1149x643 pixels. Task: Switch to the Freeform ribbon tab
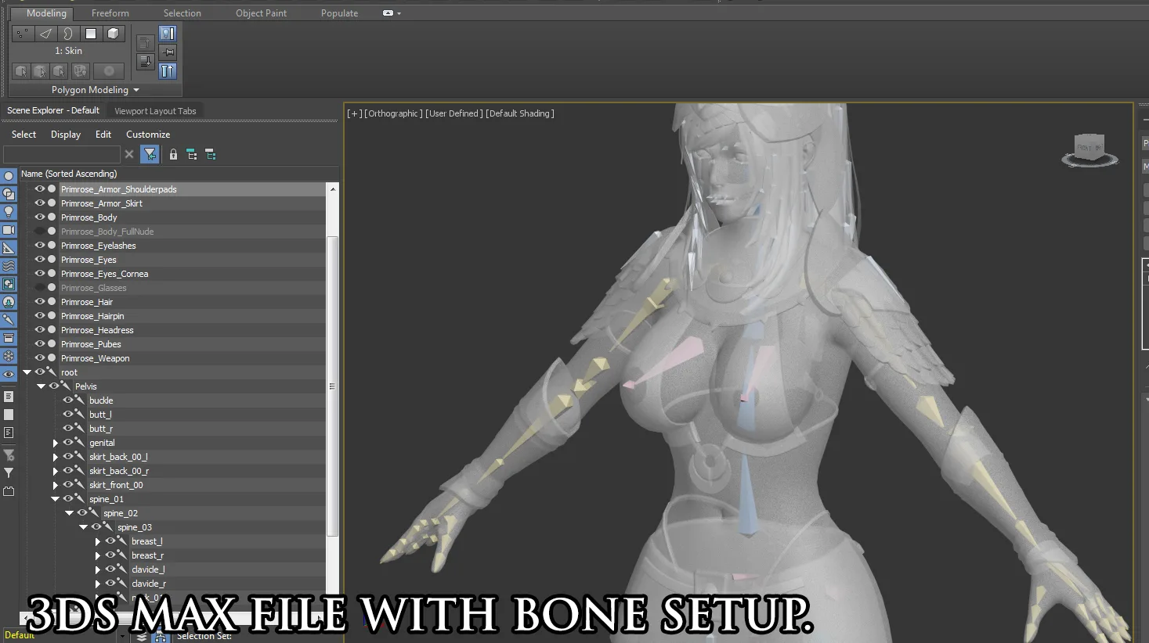coord(110,13)
